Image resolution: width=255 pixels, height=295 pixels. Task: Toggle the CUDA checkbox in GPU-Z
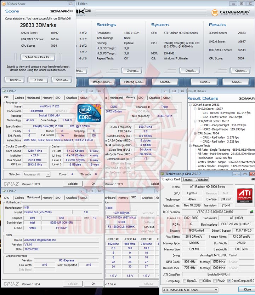201,281
